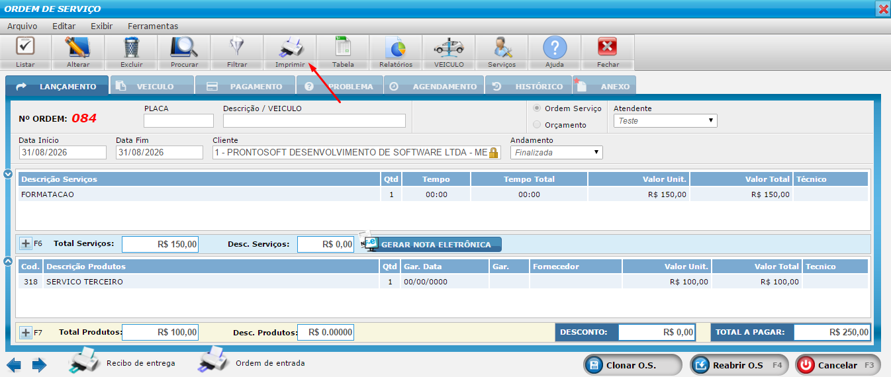Image resolution: width=891 pixels, height=377 pixels.
Task: Open the Relatórios chart icon
Action: click(396, 48)
